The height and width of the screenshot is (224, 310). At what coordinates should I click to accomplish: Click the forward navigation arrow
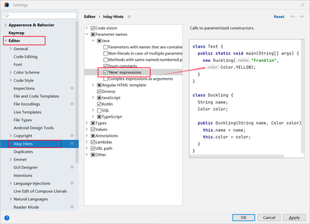click(301, 17)
